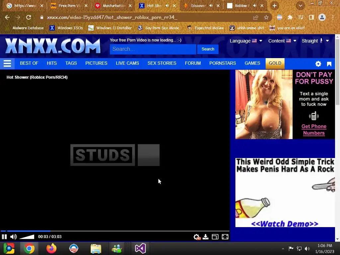This screenshot has height=255, width=340.
Task: Seek along the video progress bar
Action: 115,231
